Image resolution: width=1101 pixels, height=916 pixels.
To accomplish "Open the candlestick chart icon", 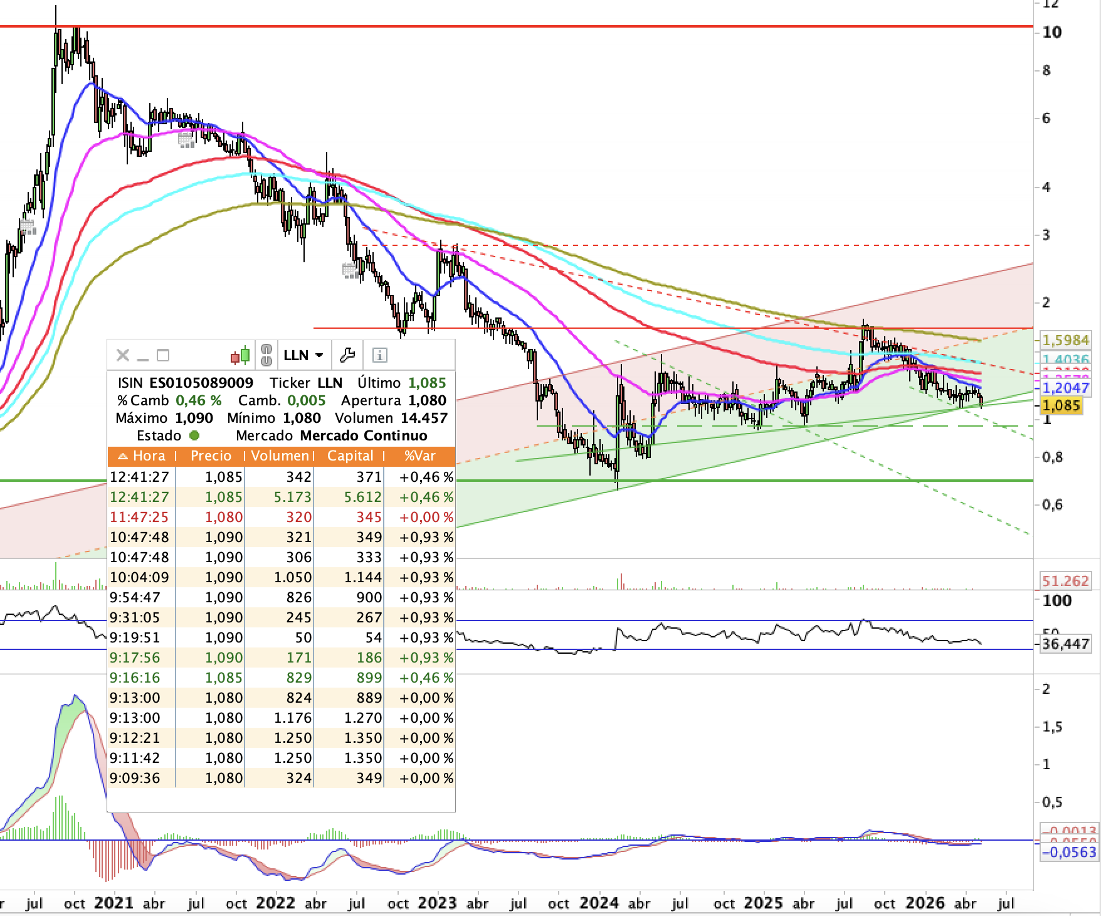I will coord(240,356).
